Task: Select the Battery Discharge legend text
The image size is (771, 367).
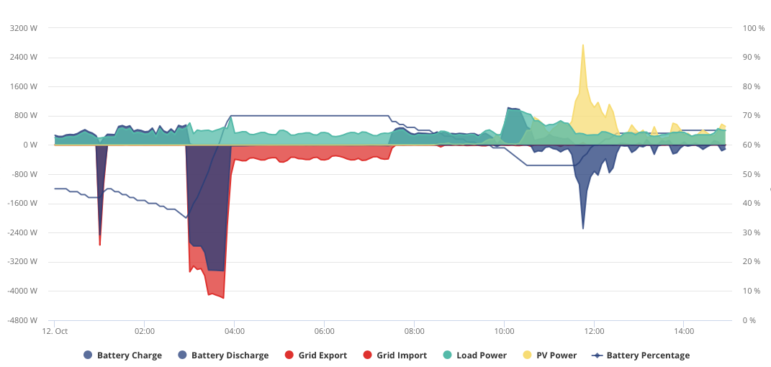Action: click(x=230, y=355)
